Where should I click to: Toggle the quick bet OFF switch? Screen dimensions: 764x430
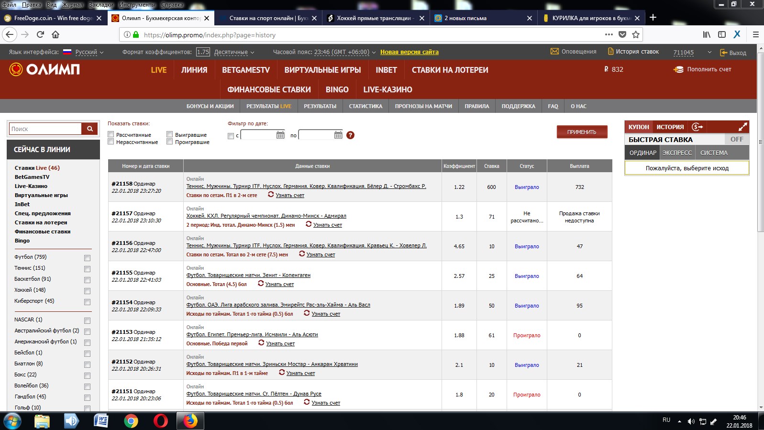(x=737, y=139)
